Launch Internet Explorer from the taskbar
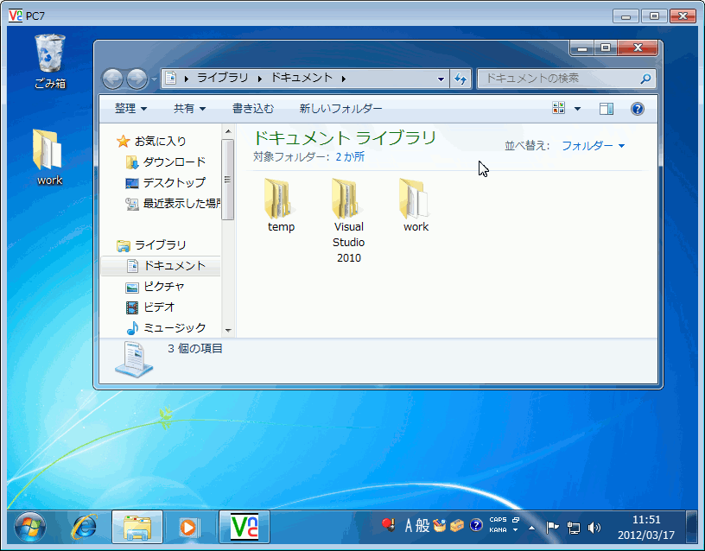Viewport: 705px width, 551px height. 84,526
